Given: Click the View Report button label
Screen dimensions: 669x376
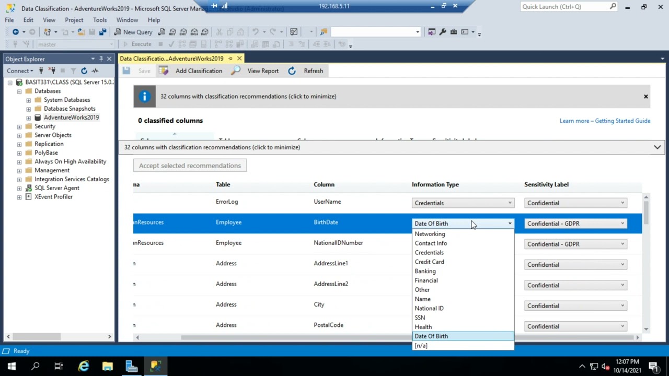Looking at the screenshot, I should coord(263,71).
